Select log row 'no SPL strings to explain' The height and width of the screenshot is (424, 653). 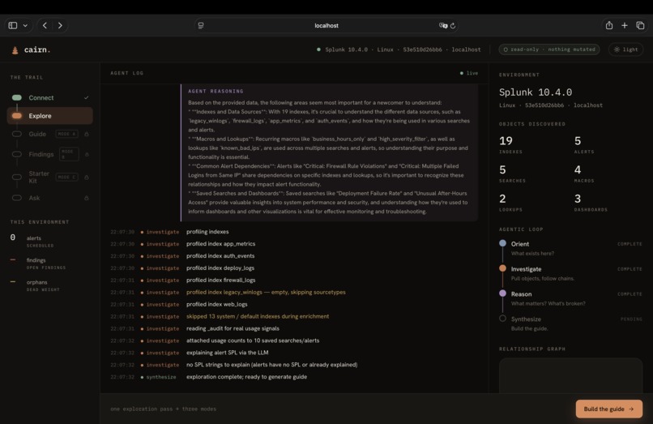pyautogui.click(x=294, y=365)
